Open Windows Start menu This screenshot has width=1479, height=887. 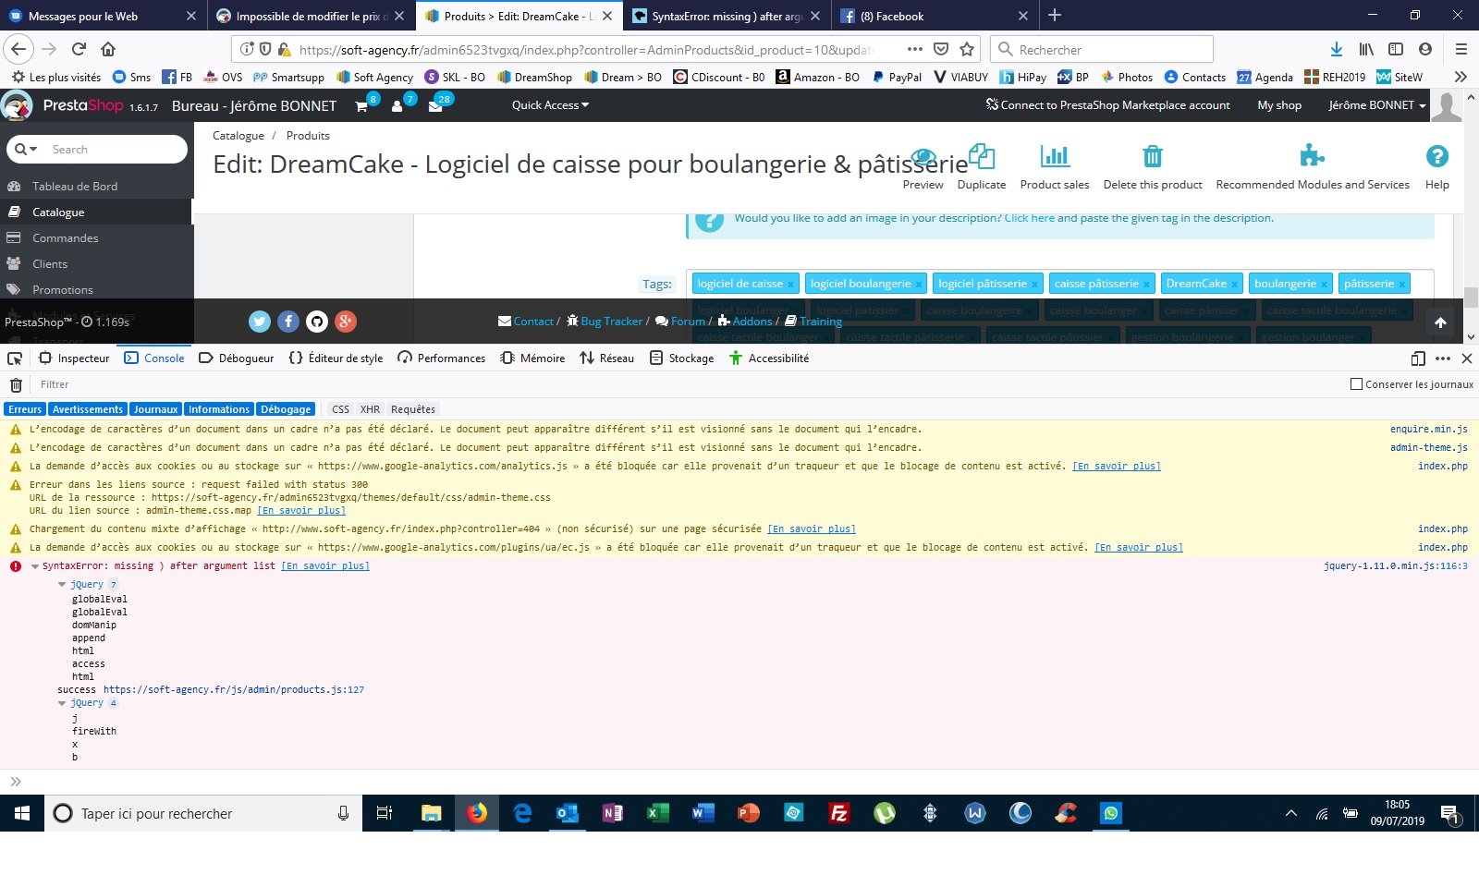click(22, 813)
